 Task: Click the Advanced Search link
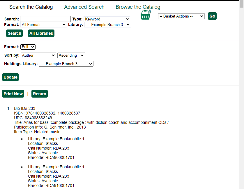84,7
